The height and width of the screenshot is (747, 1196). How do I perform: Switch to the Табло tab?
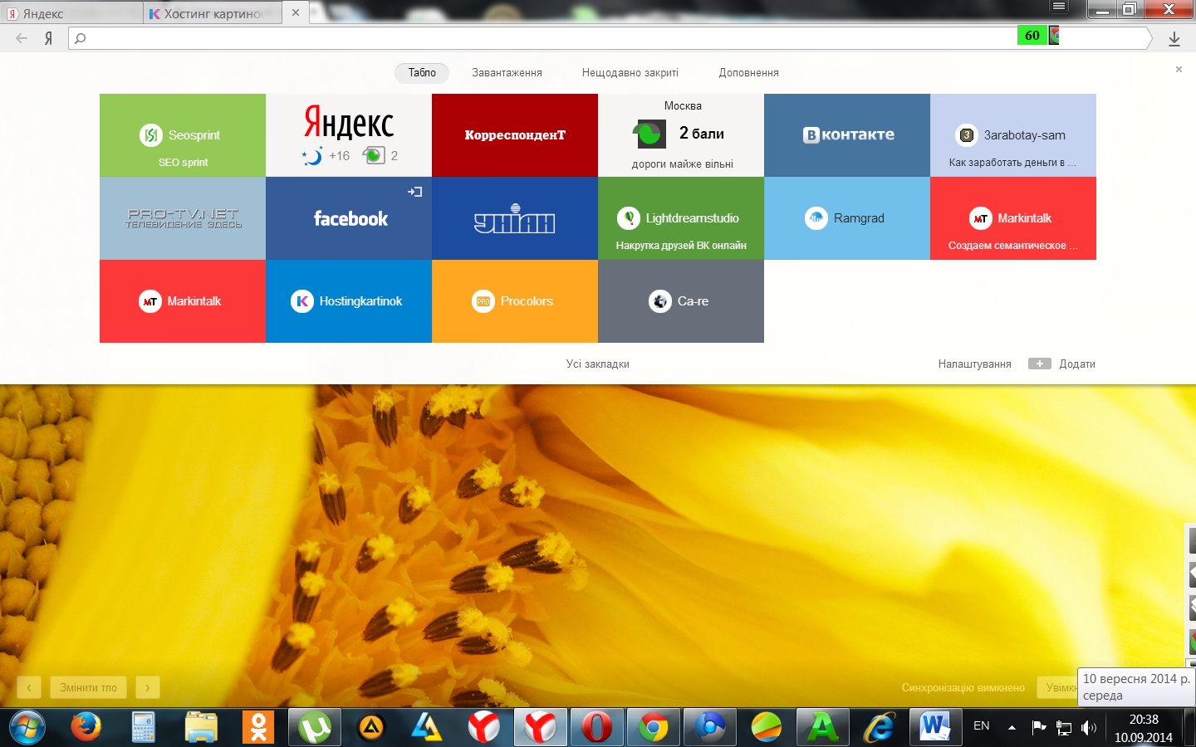(x=422, y=73)
